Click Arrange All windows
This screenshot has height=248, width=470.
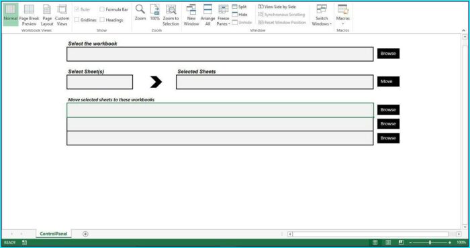tap(207, 15)
